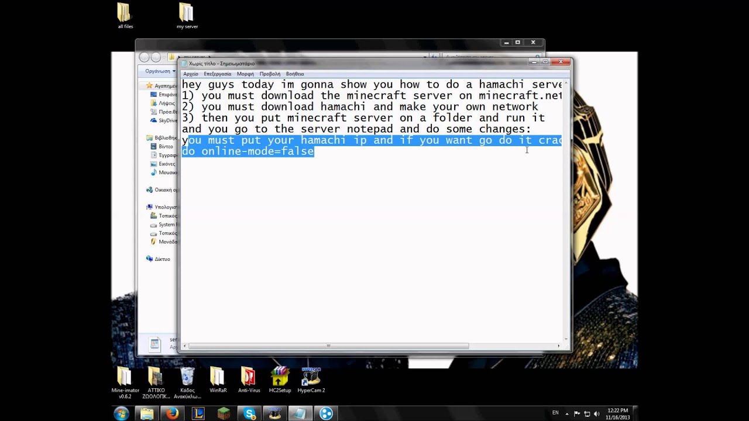Image resolution: width=749 pixels, height=421 pixels.
Task: Select the HC2Setup installer icon
Action: coord(280,381)
